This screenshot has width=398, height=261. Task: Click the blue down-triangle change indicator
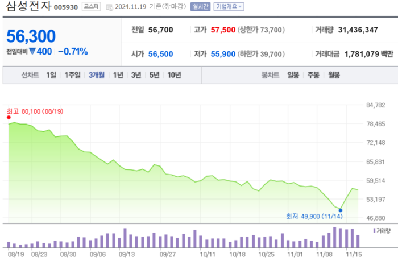tap(32, 52)
